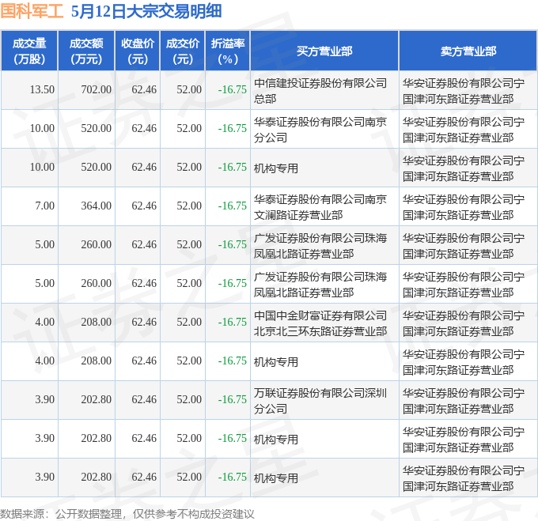Select the 成交量(万股) column header
The width and height of the screenshot is (538, 521).
pos(29,51)
